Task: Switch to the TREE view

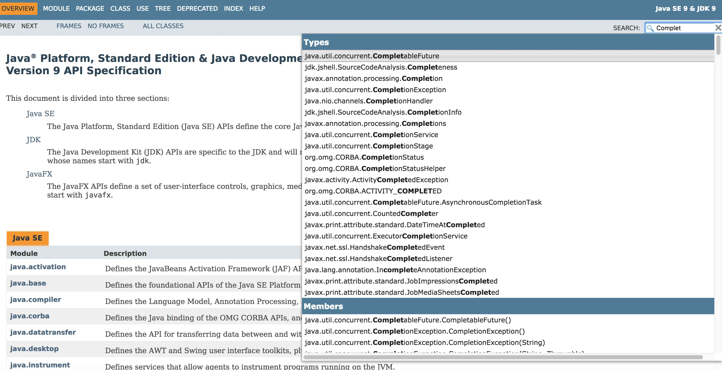Action: tap(163, 8)
